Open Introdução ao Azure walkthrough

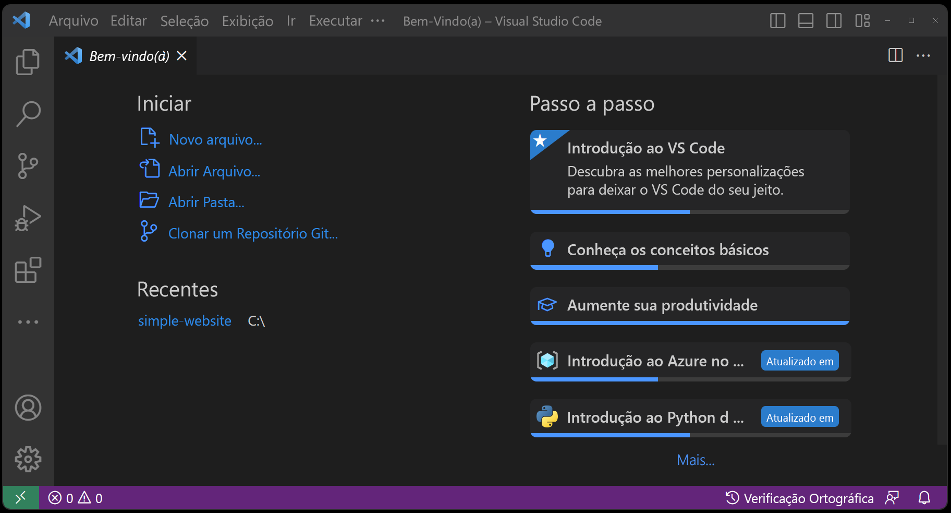click(x=690, y=362)
